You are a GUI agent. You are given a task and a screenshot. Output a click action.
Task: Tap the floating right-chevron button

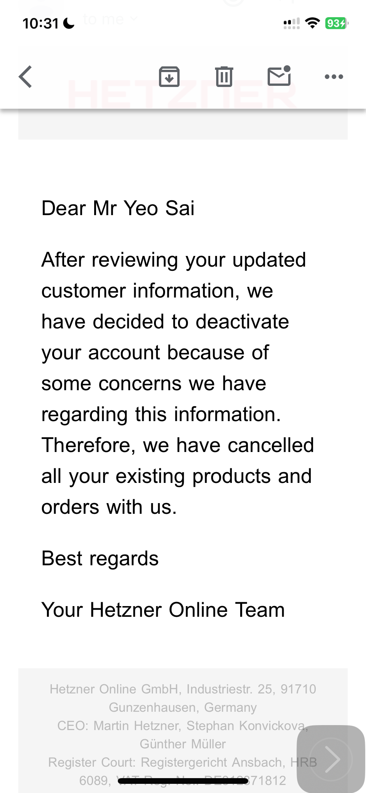[331, 759]
